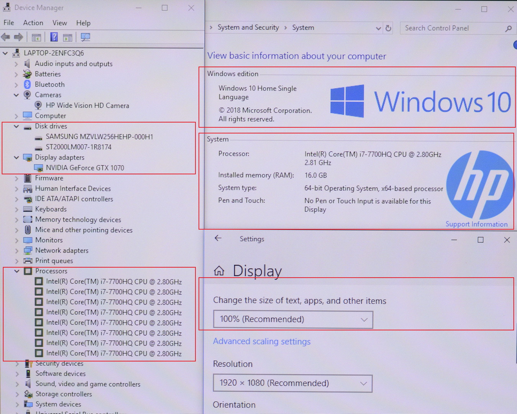This screenshot has width=517, height=414.
Task: Select the last Intel Core i7-7700HQ processor entry
Action: (114, 353)
